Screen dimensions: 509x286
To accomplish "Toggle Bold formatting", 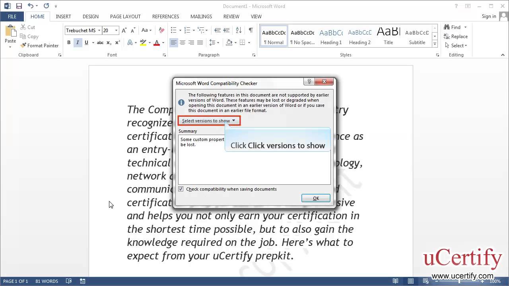I will tap(69, 43).
